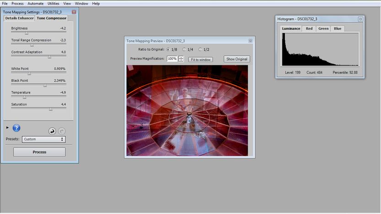Click the luminance histogram graph

click(x=320, y=49)
